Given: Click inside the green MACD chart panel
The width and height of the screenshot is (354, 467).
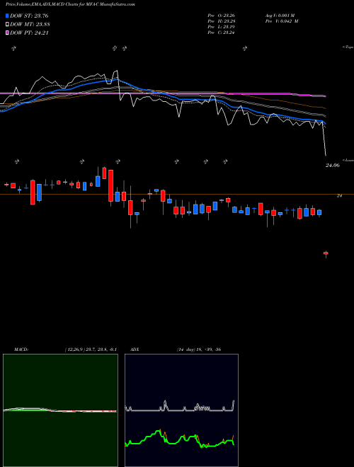Looking at the screenshot, I should [60, 410].
